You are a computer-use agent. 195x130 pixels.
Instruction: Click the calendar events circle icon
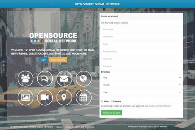pos(84,97)
